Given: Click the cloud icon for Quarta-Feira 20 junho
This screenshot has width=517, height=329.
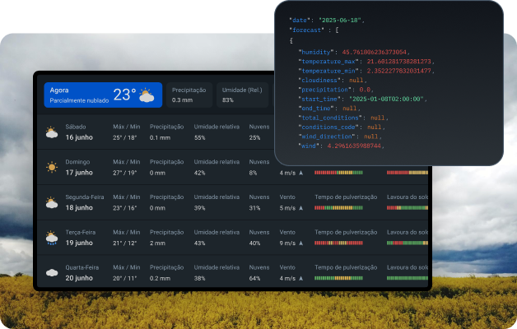Looking at the screenshot, I should [x=52, y=273].
